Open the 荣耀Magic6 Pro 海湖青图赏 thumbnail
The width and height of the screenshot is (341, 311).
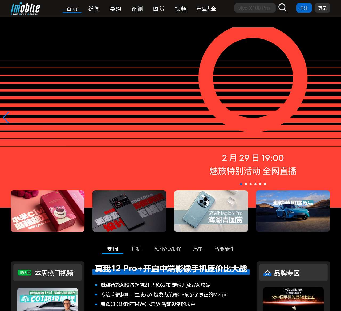click(211, 211)
